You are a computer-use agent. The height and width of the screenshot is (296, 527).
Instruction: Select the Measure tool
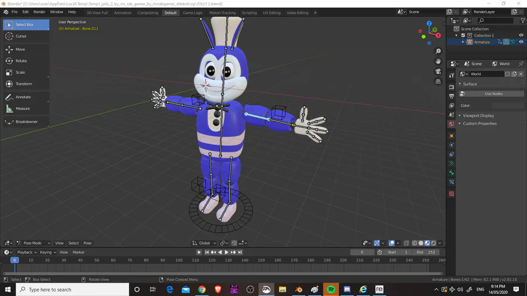click(x=26, y=108)
